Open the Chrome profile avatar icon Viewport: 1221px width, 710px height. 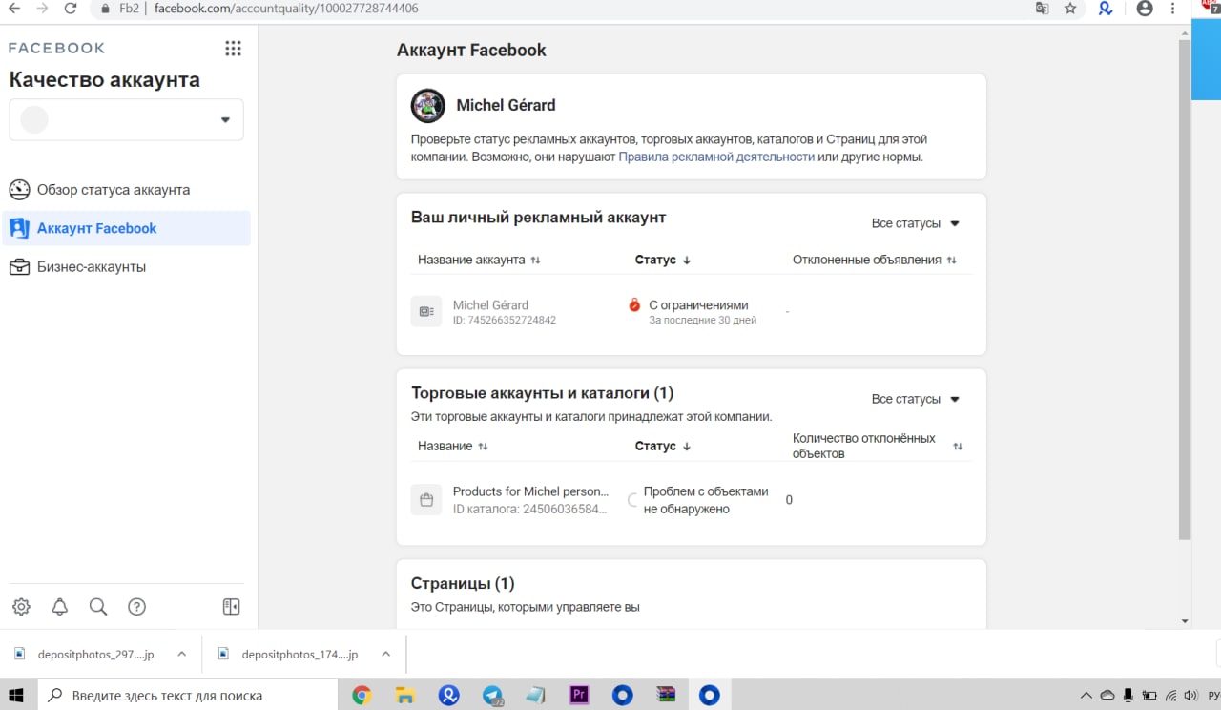click(x=1145, y=9)
